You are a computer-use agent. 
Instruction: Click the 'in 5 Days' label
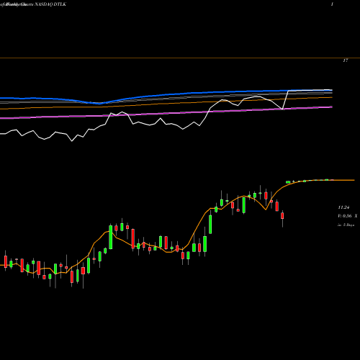point(346,225)
